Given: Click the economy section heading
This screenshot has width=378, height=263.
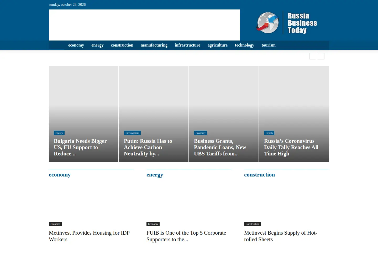Looking at the screenshot, I should click(x=60, y=175).
